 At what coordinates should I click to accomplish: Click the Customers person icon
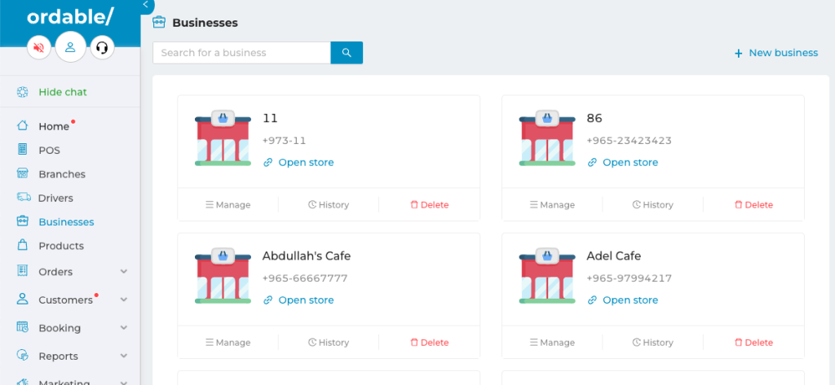point(22,299)
